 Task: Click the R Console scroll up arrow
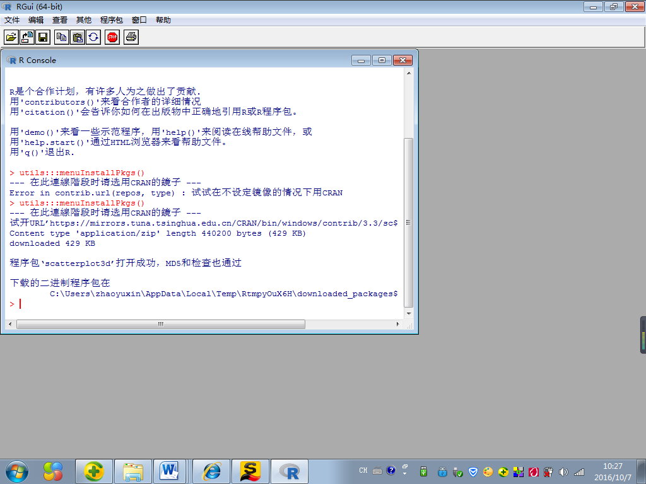[409, 73]
